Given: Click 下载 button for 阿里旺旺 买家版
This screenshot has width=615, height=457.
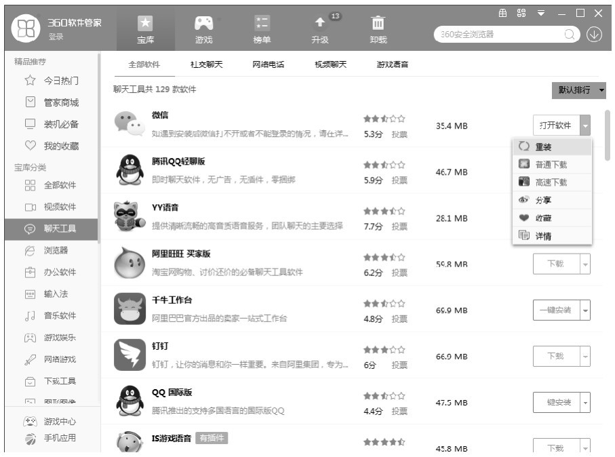Looking at the screenshot, I should [556, 264].
